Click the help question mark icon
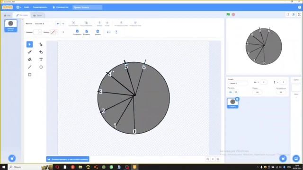This screenshot has width=303, height=170. [300, 8]
